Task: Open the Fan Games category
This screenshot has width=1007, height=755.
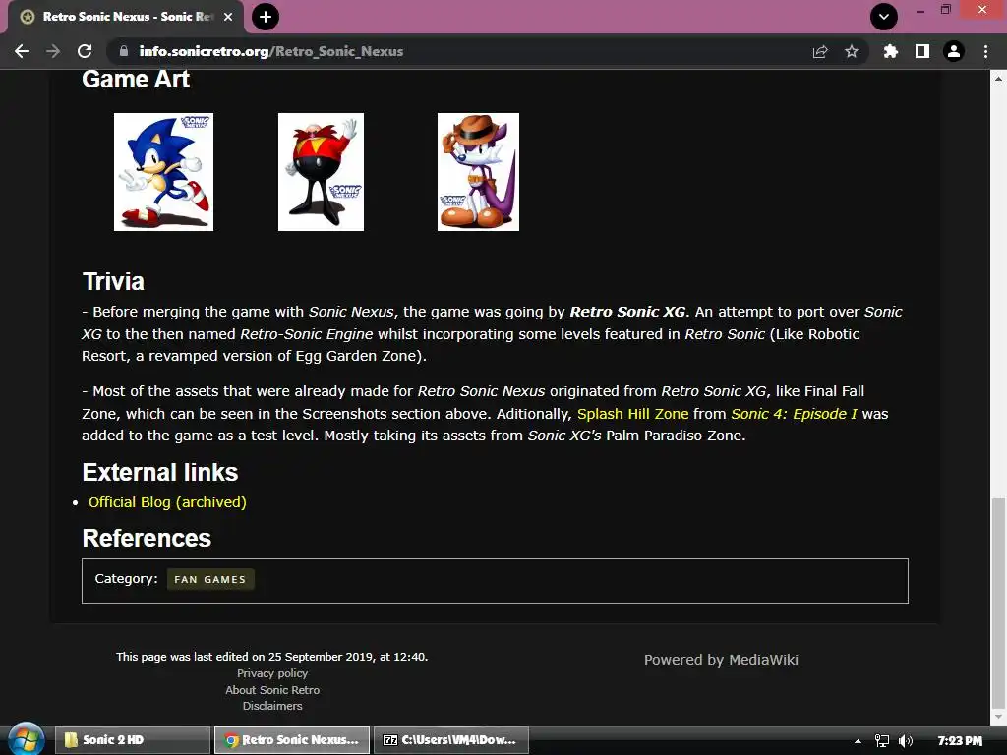Action: point(210,579)
